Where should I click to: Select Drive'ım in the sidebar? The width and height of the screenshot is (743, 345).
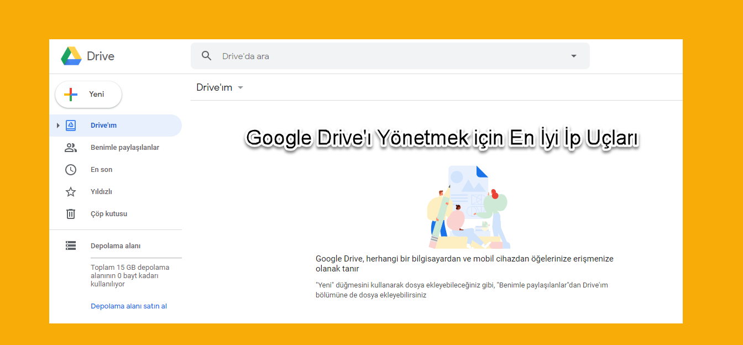[116, 126]
